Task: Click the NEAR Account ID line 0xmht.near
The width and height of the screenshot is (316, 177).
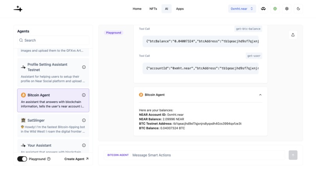Action: (x=161, y=115)
